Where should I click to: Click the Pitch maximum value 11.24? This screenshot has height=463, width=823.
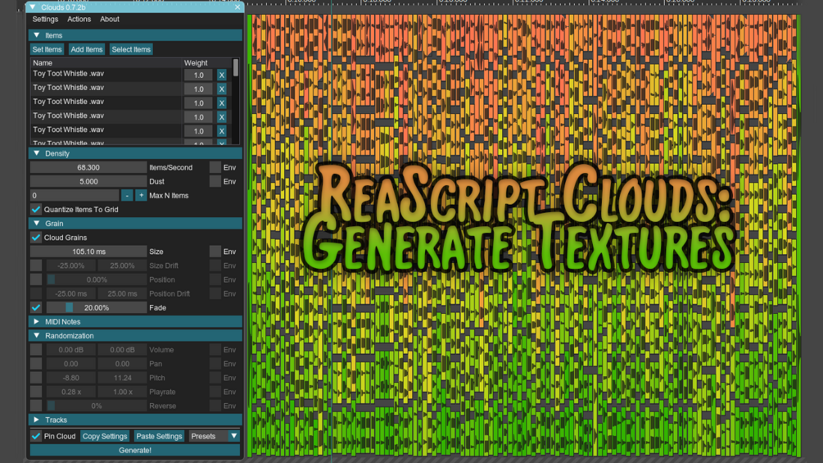tap(122, 378)
